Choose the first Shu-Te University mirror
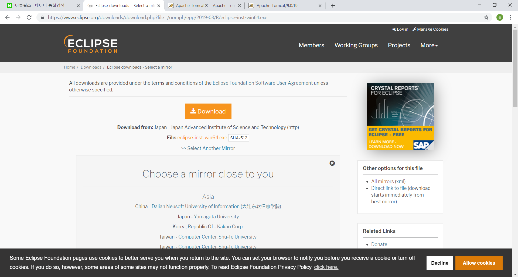Viewport: 518px width, 277px height. tap(217, 237)
